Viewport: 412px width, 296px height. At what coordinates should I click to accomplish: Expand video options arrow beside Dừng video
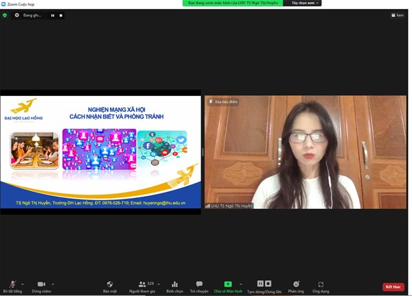(53, 284)
